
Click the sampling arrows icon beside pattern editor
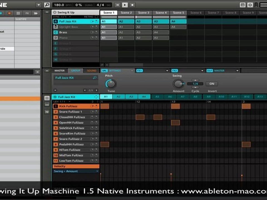(x=47, y=112)
